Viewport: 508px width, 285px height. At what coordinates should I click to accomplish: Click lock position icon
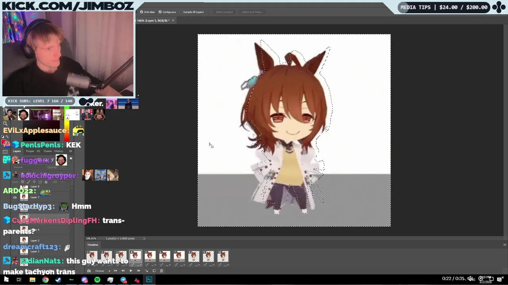tap(34, 182)
